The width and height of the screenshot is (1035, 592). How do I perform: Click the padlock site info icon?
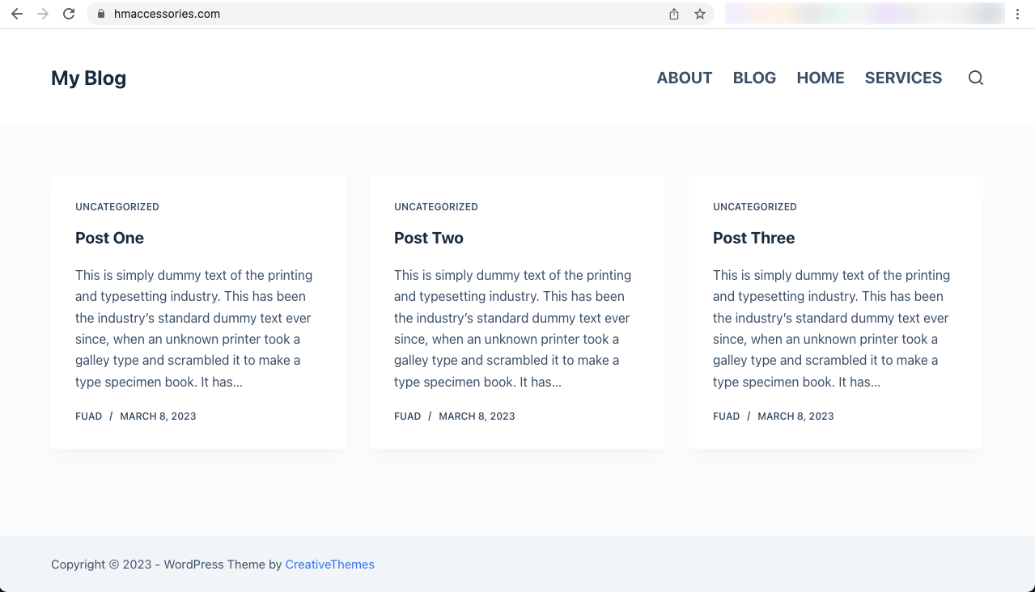tap(101, 14)
